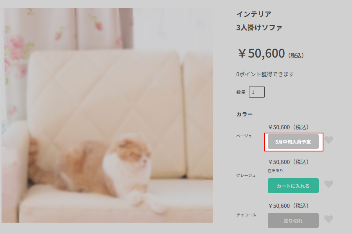Click the 在庫あり stock status text

point(276,171)
